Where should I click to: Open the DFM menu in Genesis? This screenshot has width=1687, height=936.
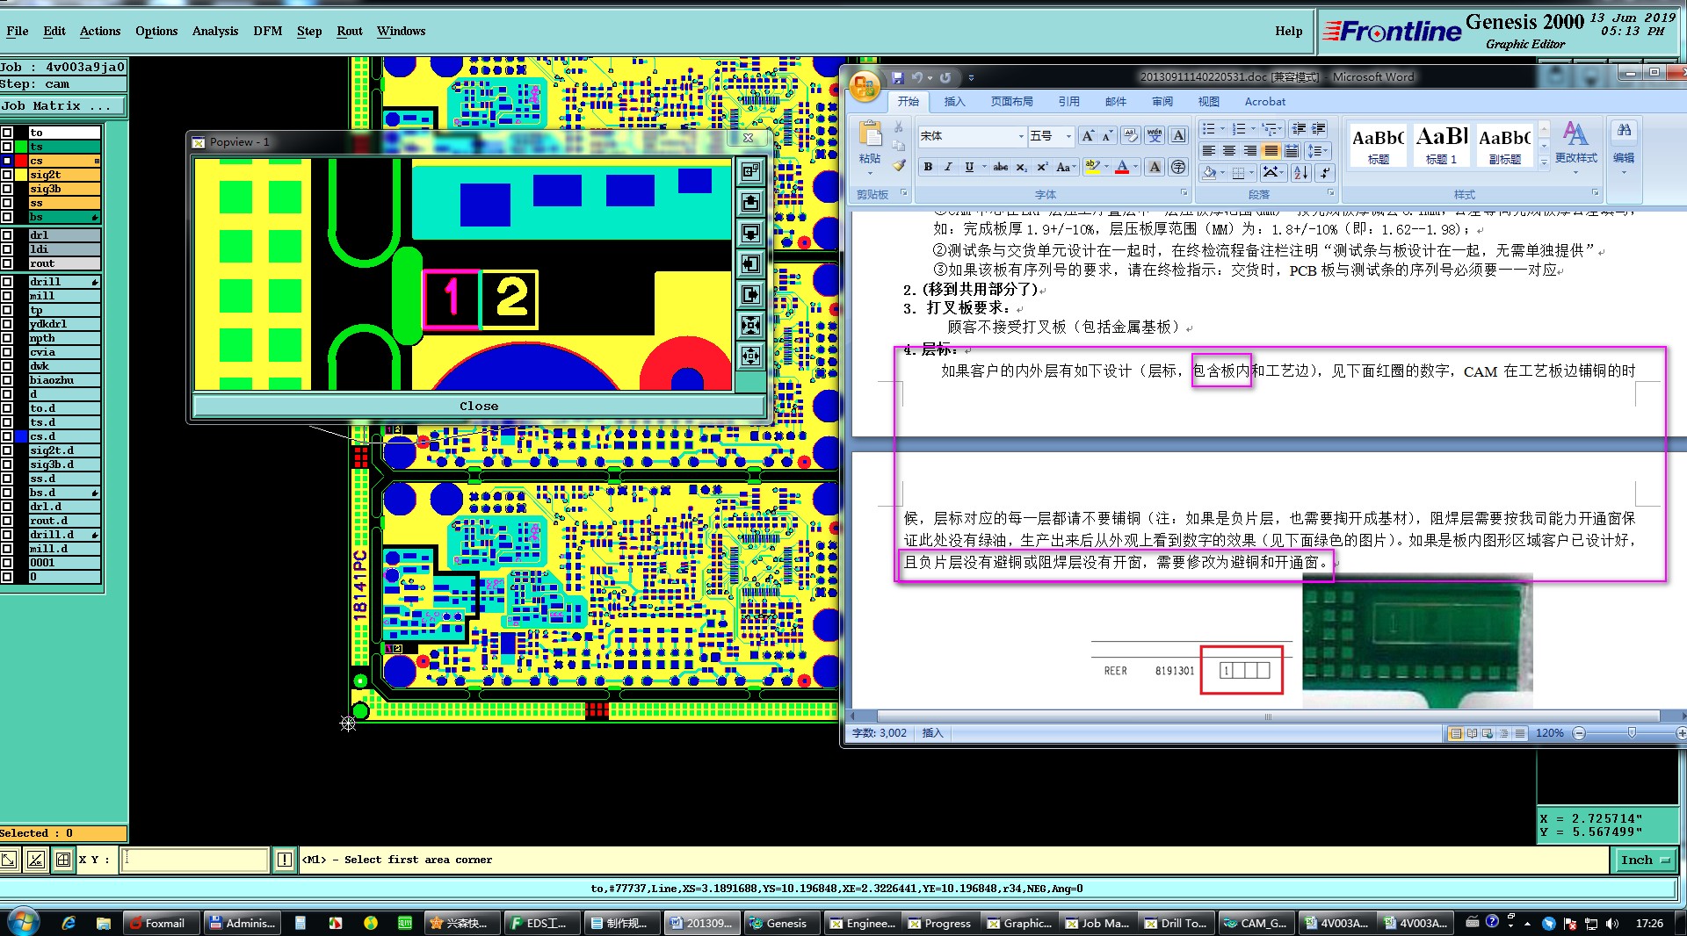pos(268,31)
